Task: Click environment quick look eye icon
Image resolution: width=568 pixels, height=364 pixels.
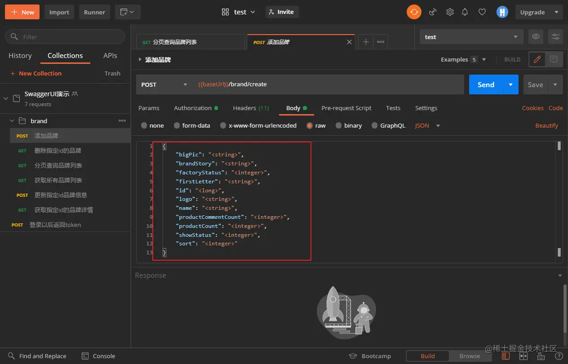Action: (536, 37)
